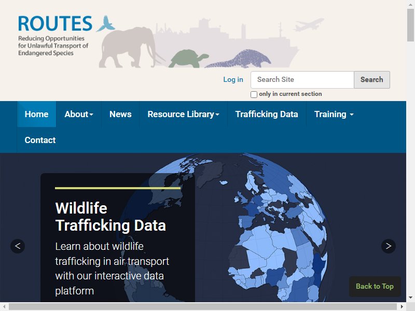
Task: Click scrollbar up arrow
Action: tap(410, 4)
